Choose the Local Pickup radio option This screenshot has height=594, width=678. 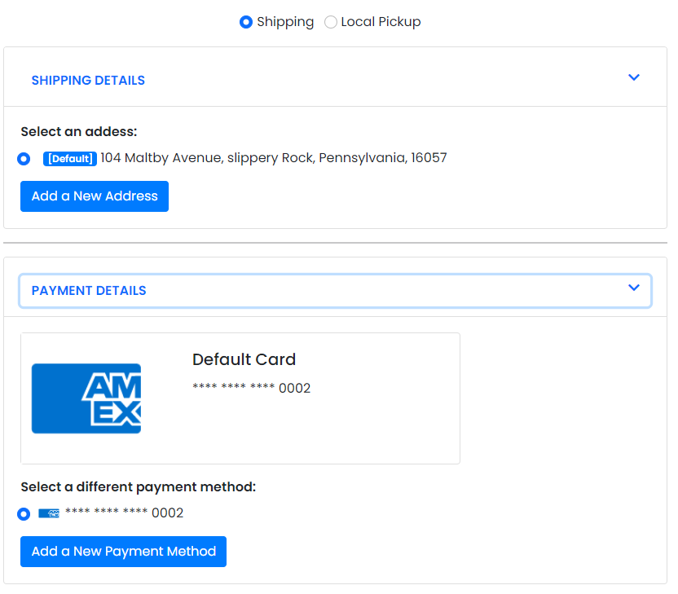tap(331, 22)
